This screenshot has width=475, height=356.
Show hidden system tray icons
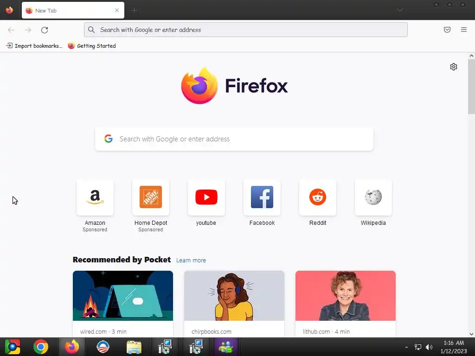tap(406, 347)
